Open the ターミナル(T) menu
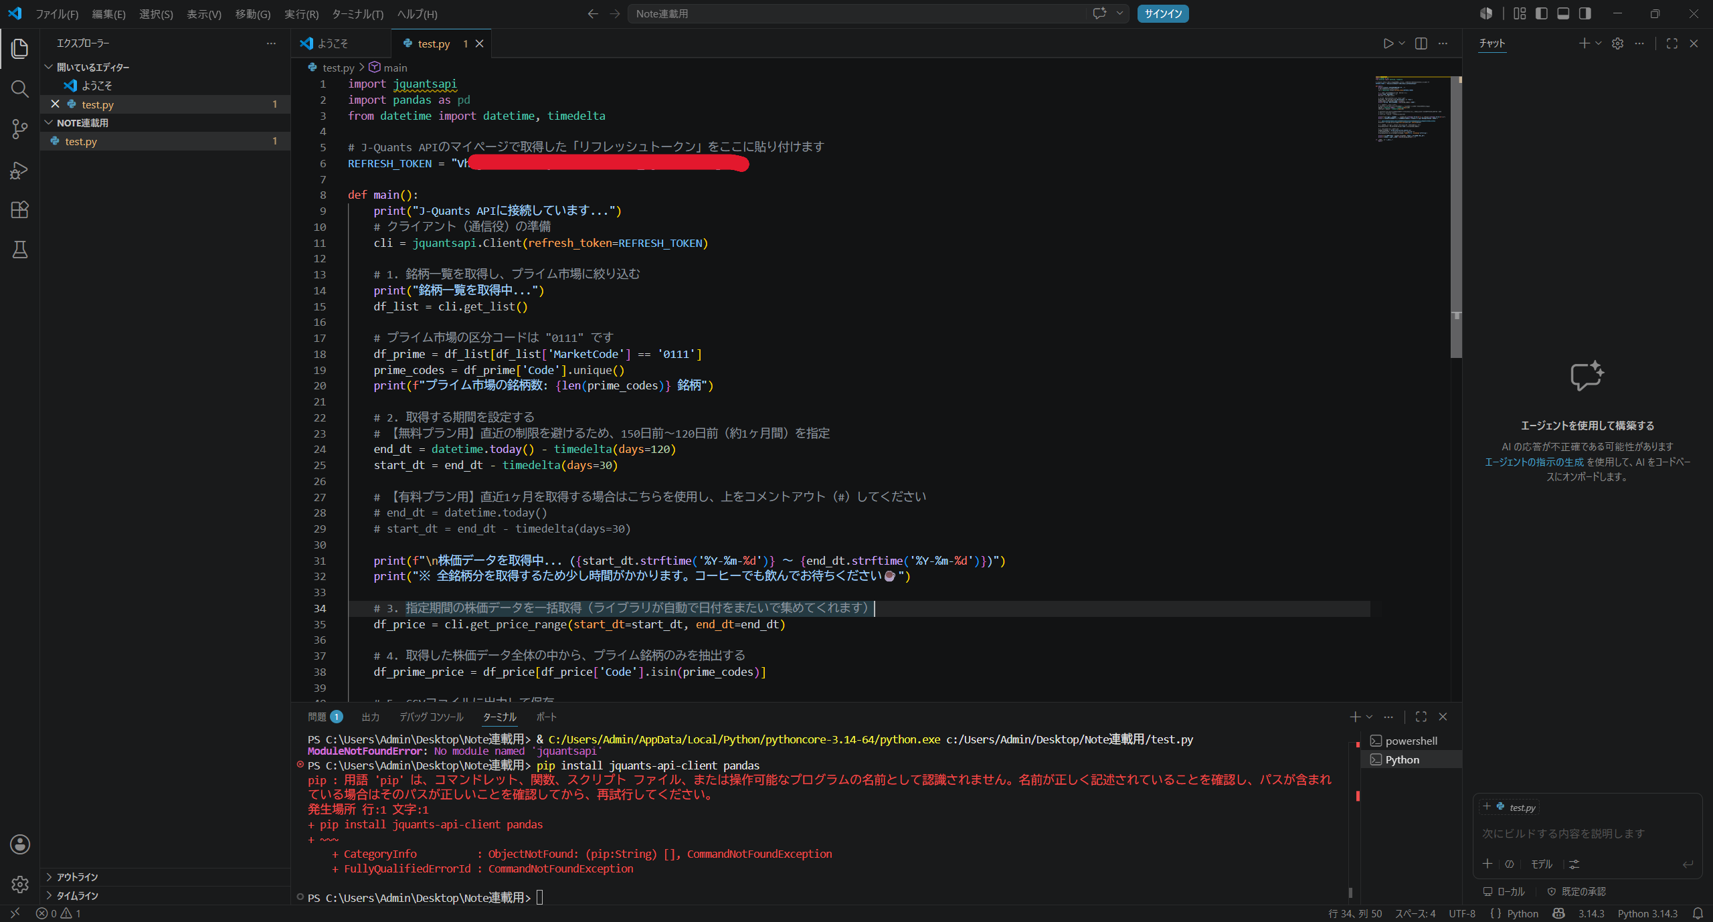The width and height of the screenshot is (1713, 922). tap(358, 13)
